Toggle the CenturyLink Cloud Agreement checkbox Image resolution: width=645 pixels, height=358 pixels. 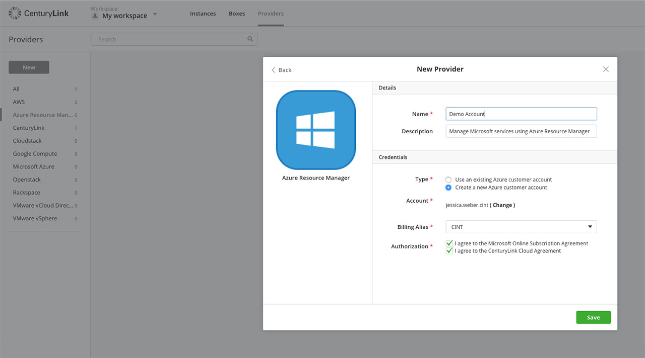[449, 250]
